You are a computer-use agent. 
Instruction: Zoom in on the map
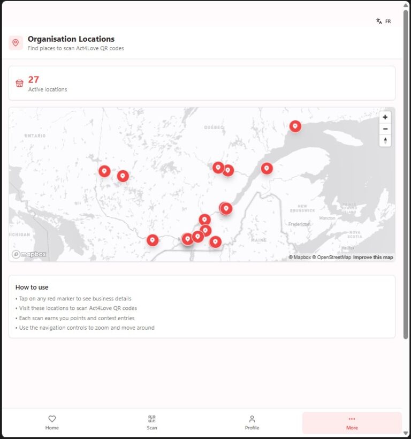385,117
